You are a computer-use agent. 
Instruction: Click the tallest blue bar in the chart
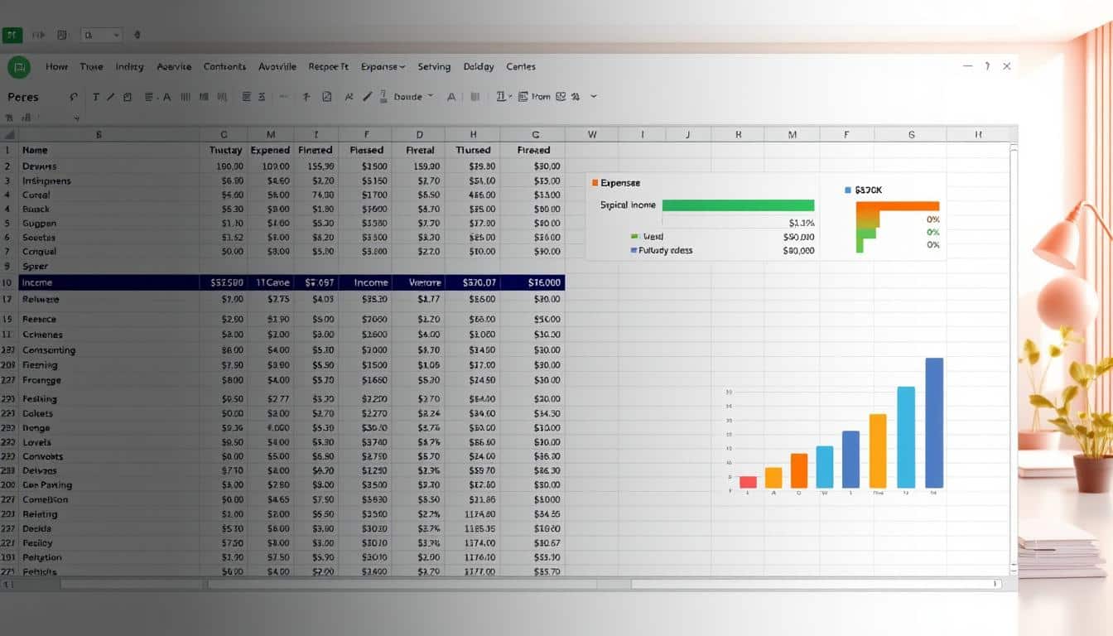pyautogui.click(x=934, y=422)
